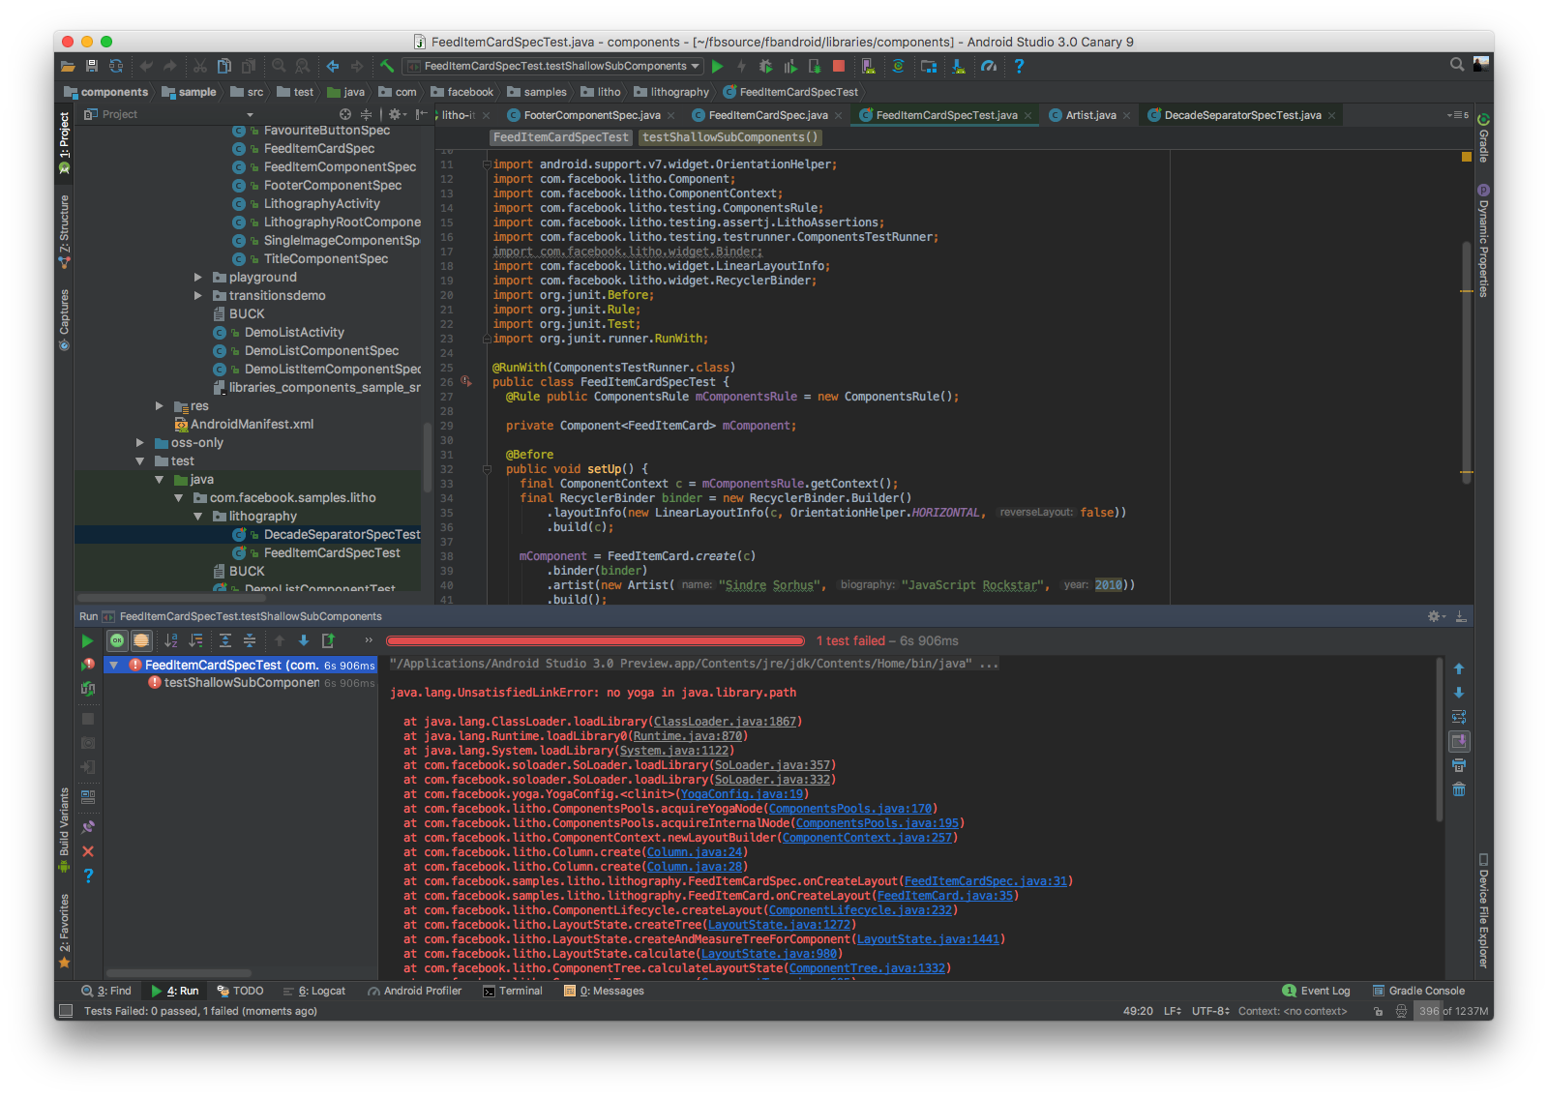Toggle soft-wrap icon beside console

pos(1459,717)
